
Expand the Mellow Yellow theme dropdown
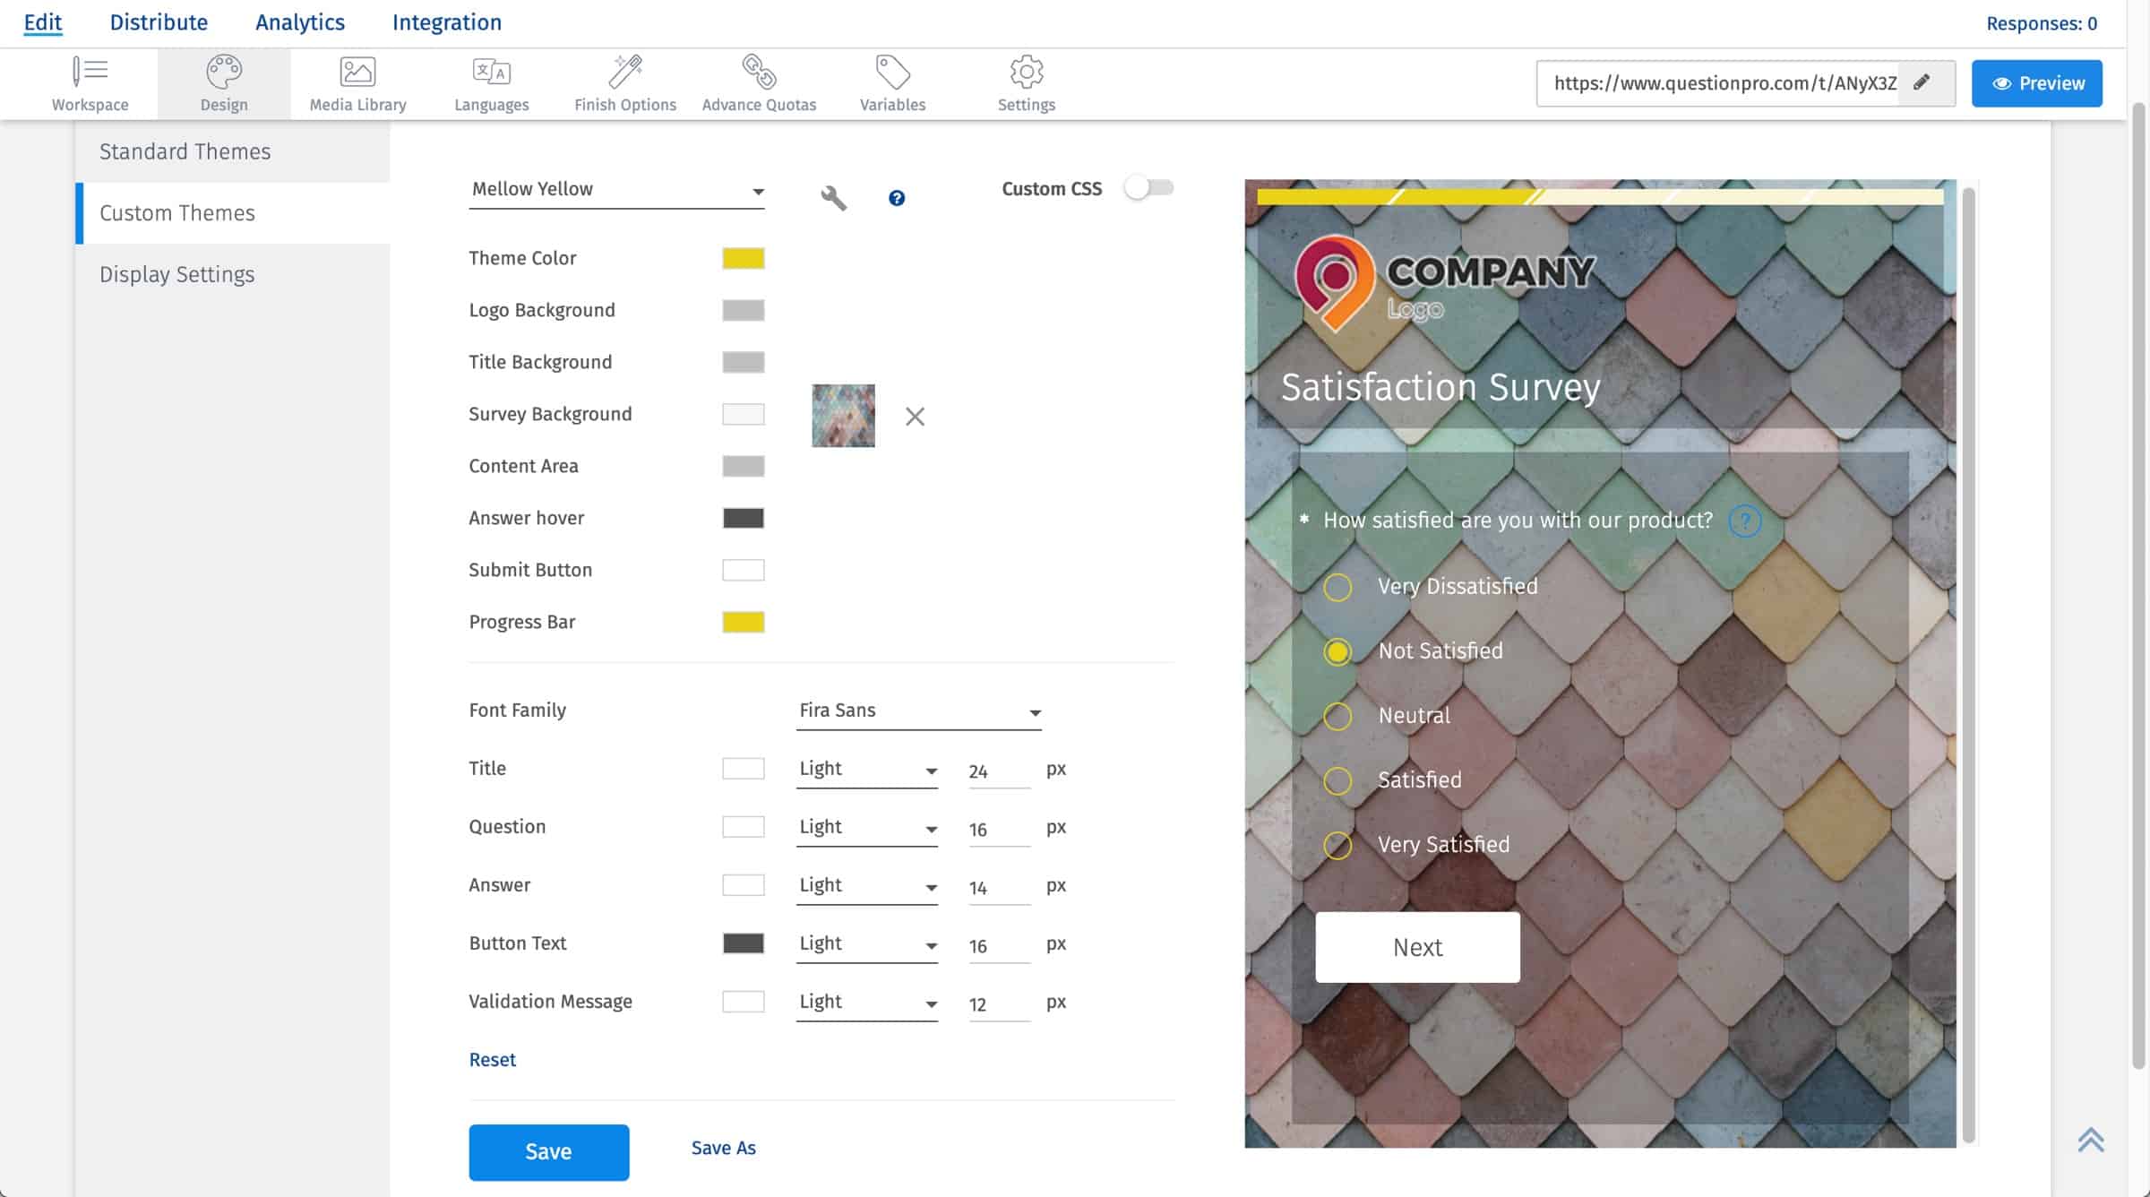[x=616, y=190]
